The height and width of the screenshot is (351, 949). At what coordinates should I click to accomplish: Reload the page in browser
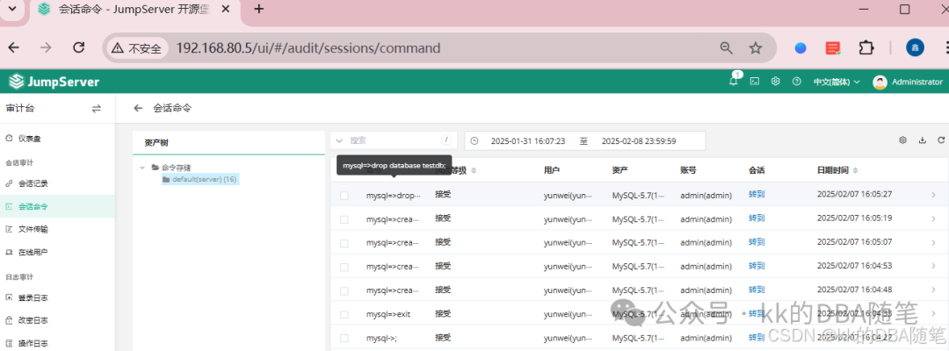(x=79, y=47)
